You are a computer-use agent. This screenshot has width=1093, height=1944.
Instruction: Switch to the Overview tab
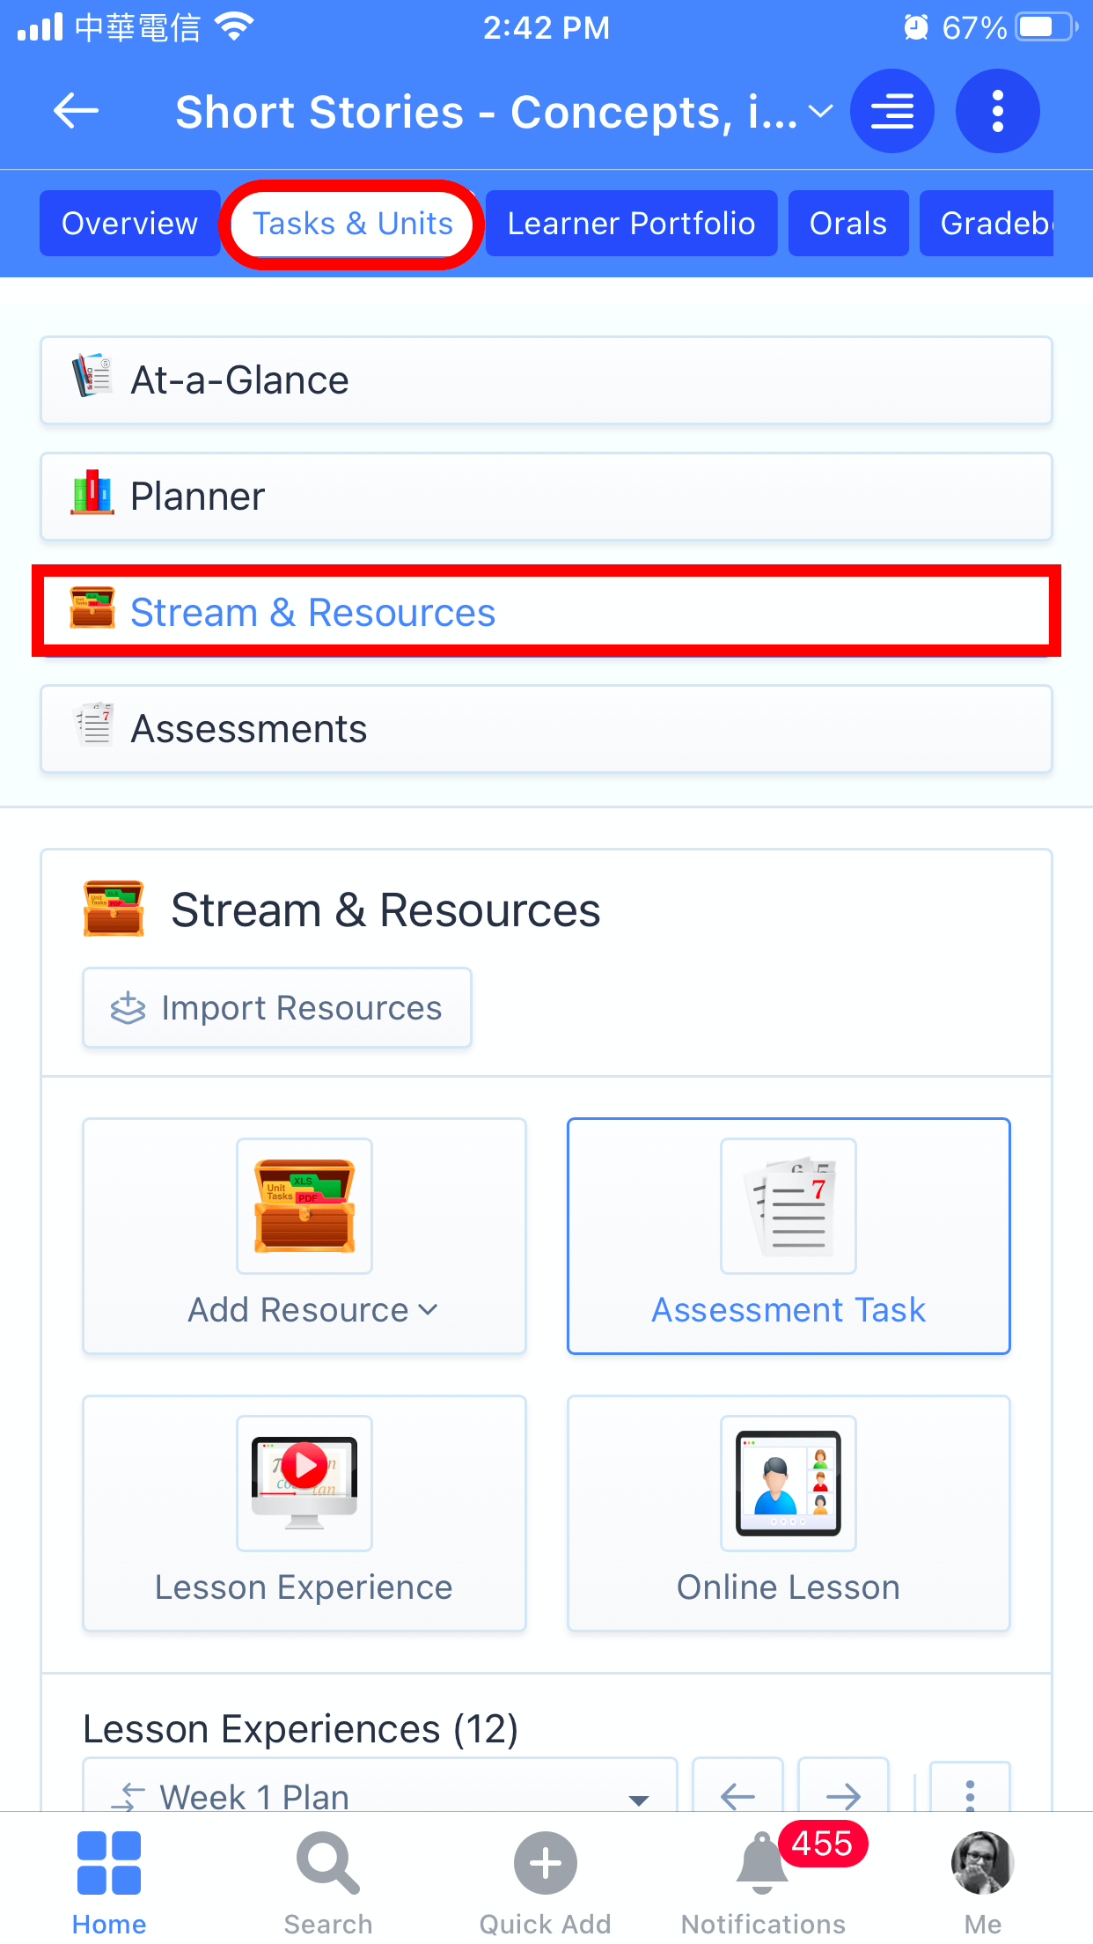129,224
